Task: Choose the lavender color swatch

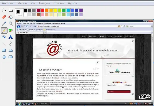Action: pos(81,15)
